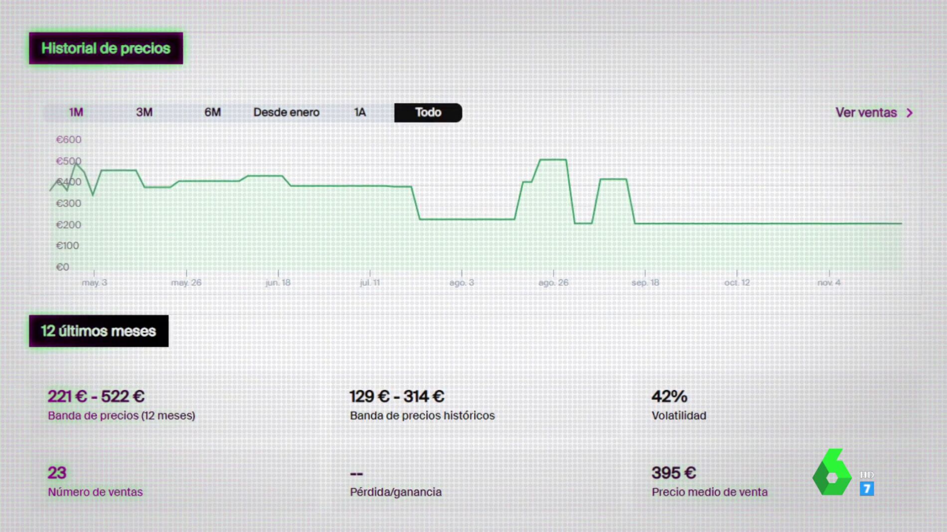The width and height of the screenshot is (947, 532).
Task: Choose the Desde enero range
Action: pyautogui.click(x=286, y=112)
